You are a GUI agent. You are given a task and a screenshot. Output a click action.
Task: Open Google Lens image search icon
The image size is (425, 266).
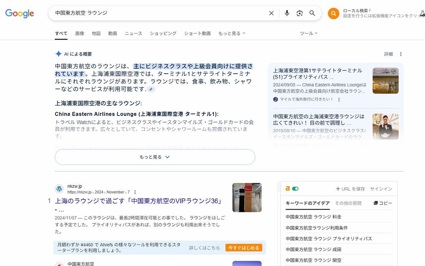click(x=300, y=13)
